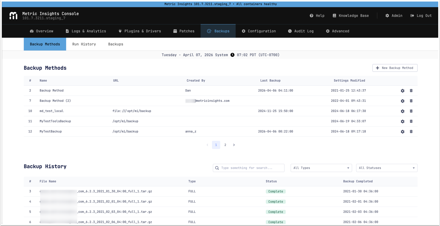The image size is (440, 226).
Task: Go to page 2 of backup methods
Action: point(225,145)
